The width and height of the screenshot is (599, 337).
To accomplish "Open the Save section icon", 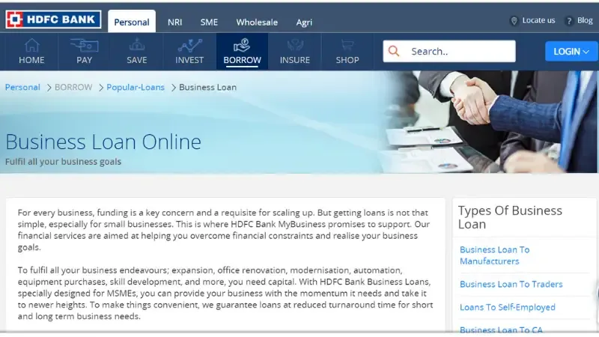I will [x=137, y=45].
